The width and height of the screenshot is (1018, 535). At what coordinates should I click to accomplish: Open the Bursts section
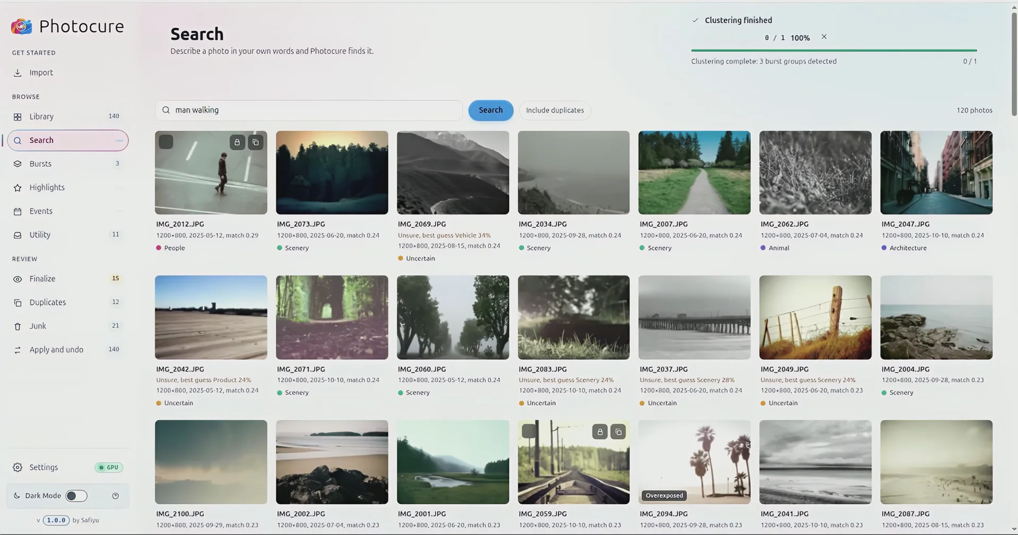point(67,163)
